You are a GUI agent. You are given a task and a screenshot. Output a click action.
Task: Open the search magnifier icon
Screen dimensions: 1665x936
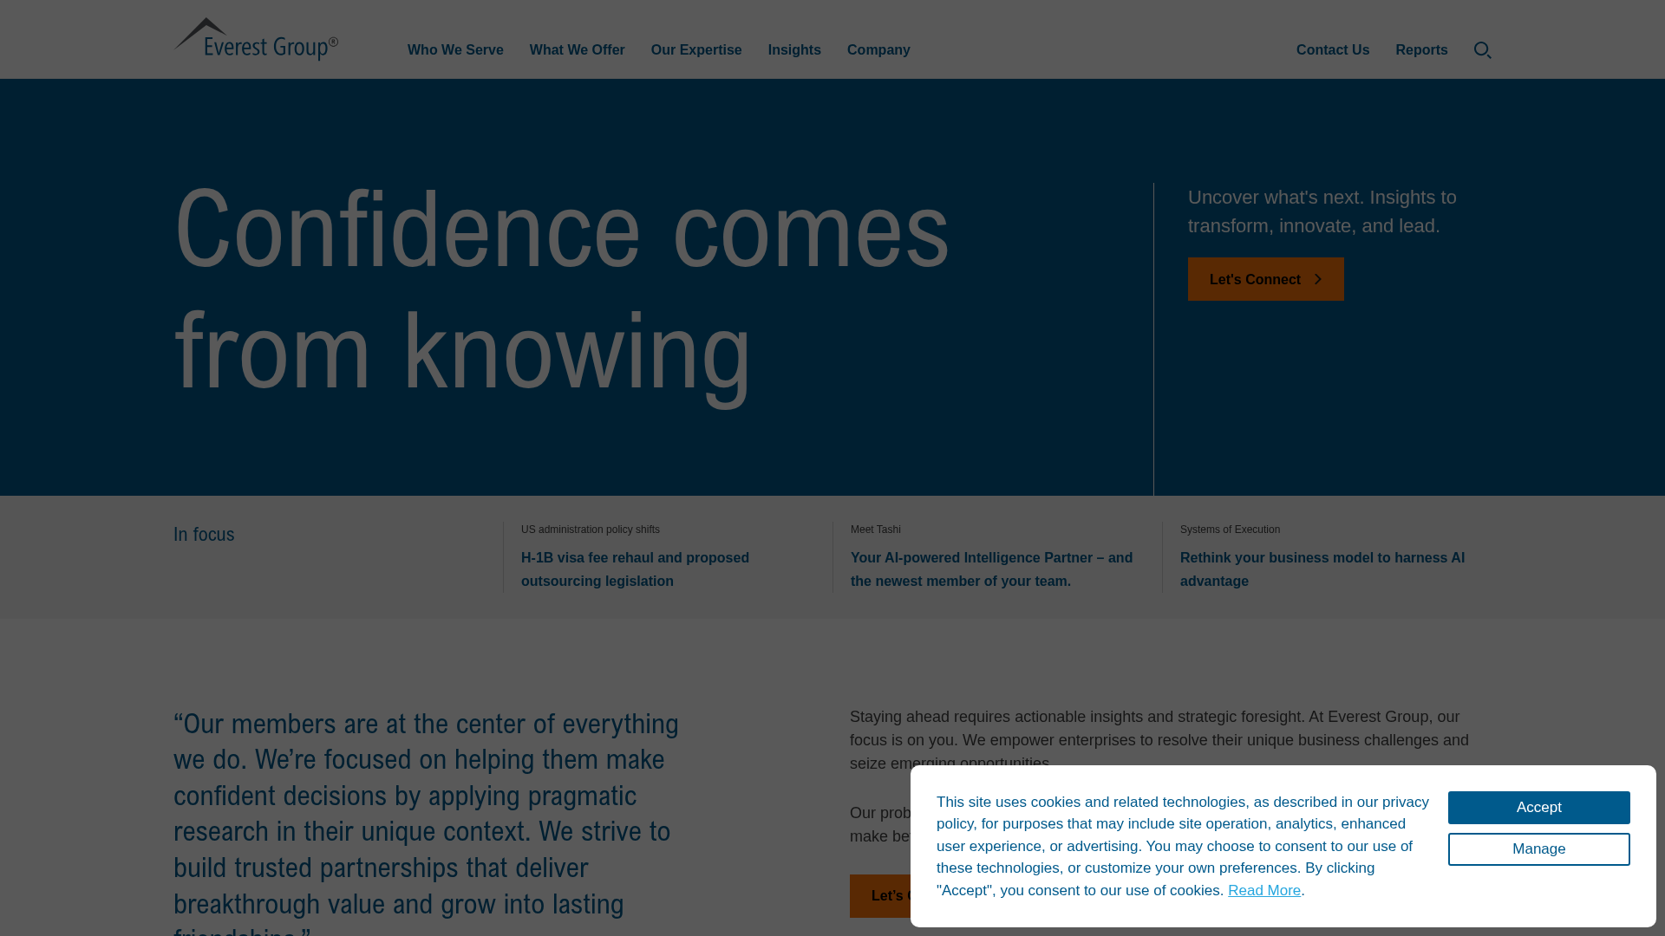(x=1483, y=50)
